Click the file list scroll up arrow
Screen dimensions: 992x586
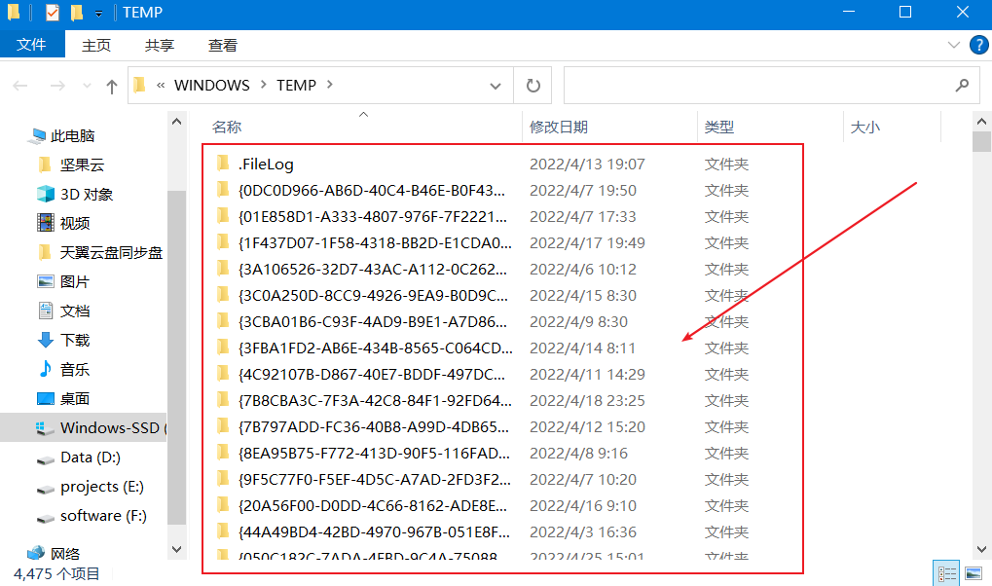pos(981,121)
